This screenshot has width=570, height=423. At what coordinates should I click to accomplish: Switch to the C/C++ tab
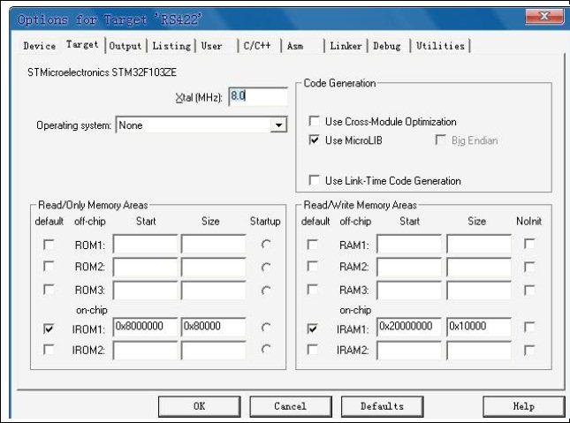click(257, 46)
